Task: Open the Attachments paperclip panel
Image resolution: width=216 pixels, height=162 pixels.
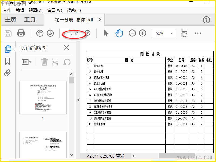Action: pyautogui.click(x=8, y=73)
